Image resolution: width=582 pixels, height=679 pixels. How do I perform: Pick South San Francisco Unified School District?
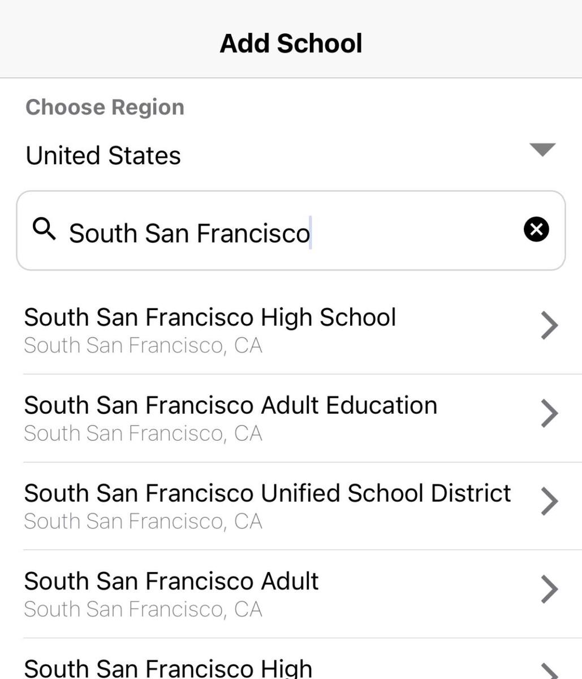tap(267, 493)
